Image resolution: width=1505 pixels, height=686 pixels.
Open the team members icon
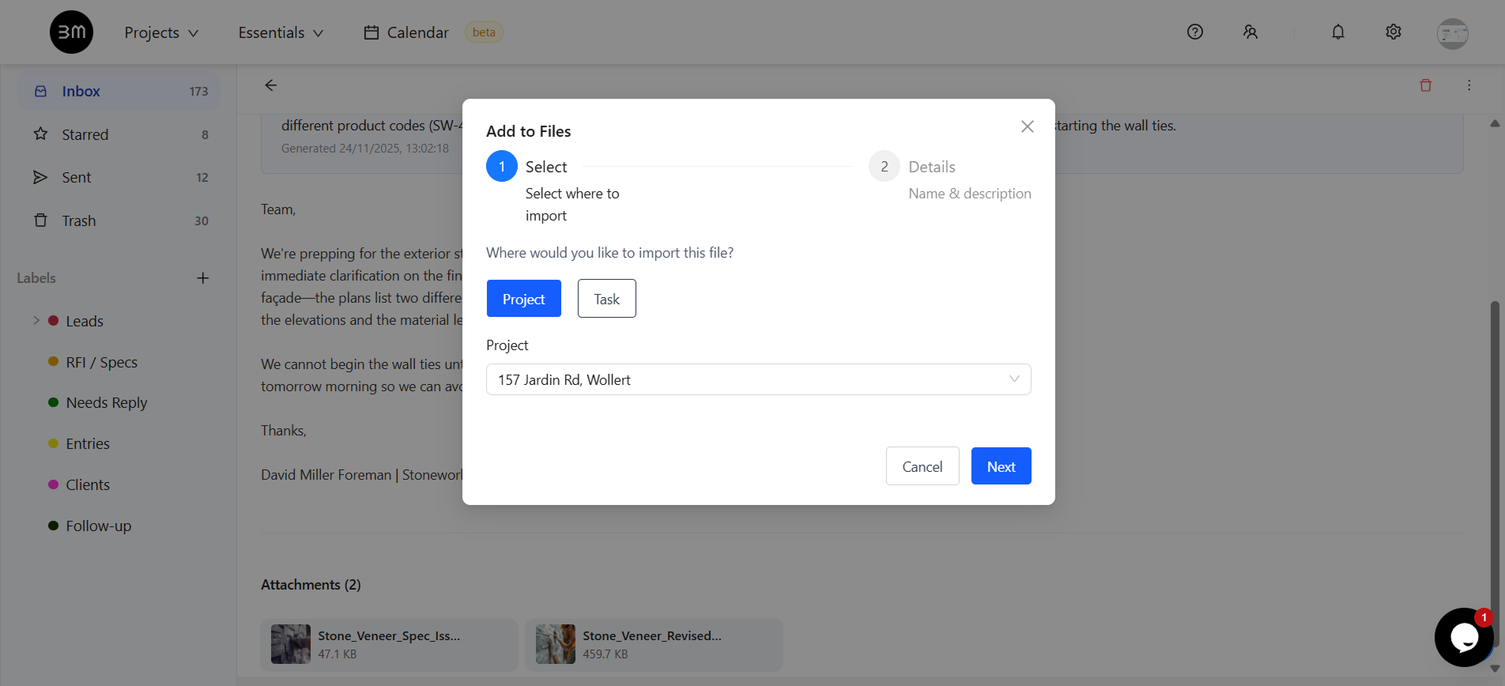[1250, 32]
